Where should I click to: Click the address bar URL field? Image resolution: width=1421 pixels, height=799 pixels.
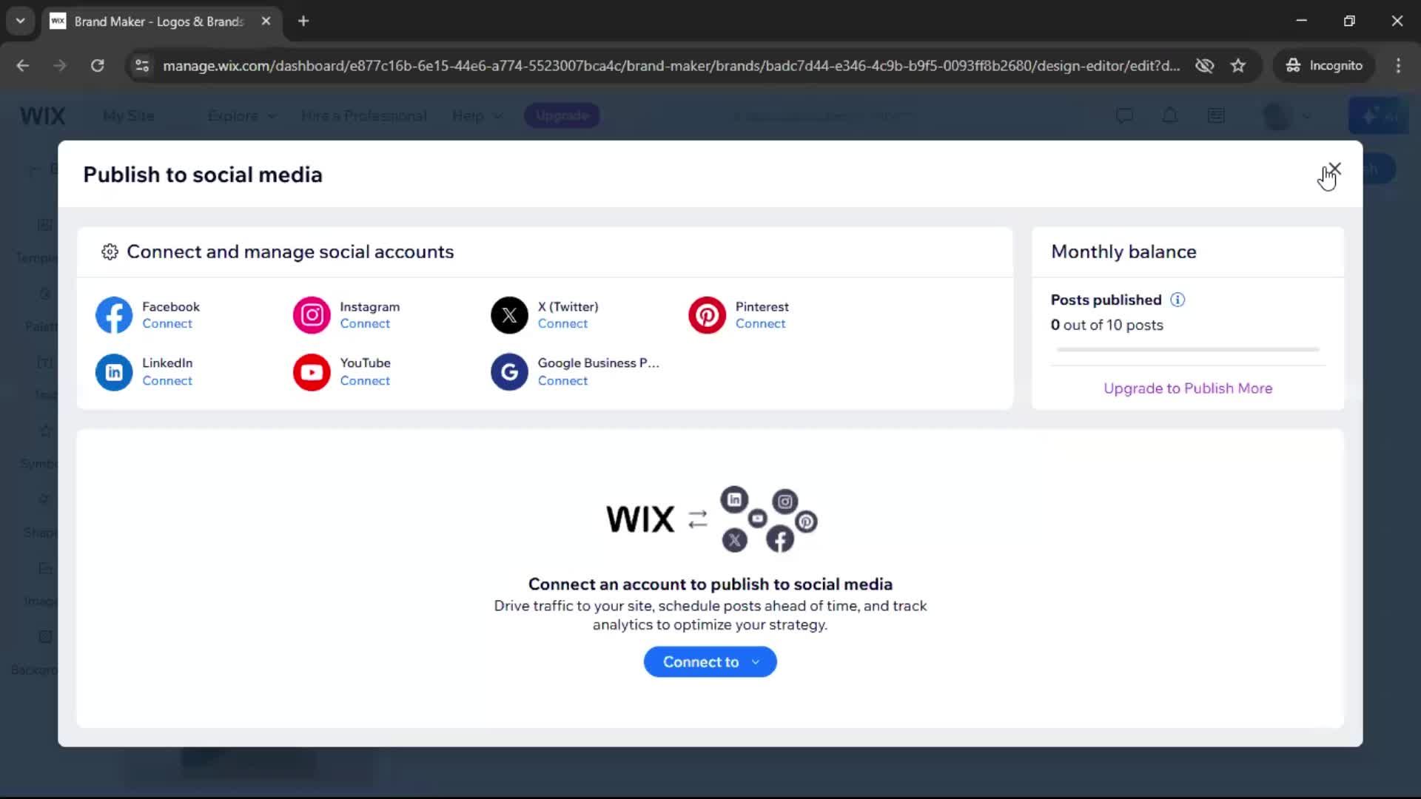pos(671,66)
